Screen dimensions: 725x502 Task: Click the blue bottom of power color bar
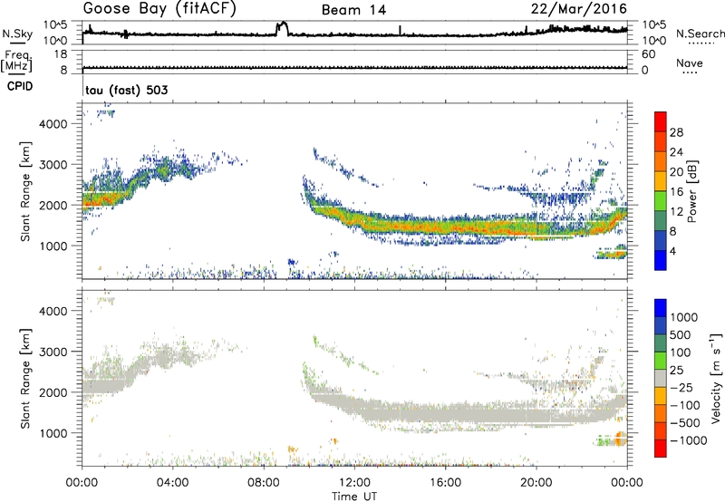[661, 260]
